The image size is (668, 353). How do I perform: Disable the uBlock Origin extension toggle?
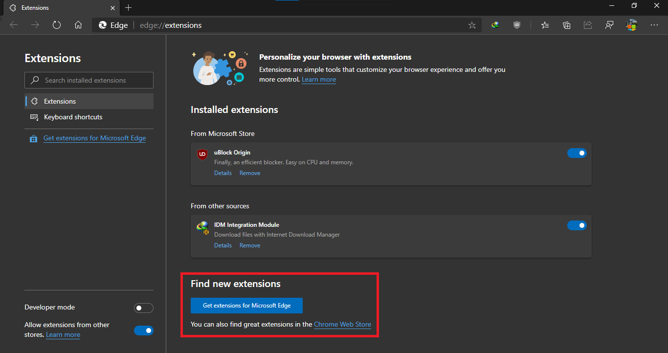click(x=577, y=153)
